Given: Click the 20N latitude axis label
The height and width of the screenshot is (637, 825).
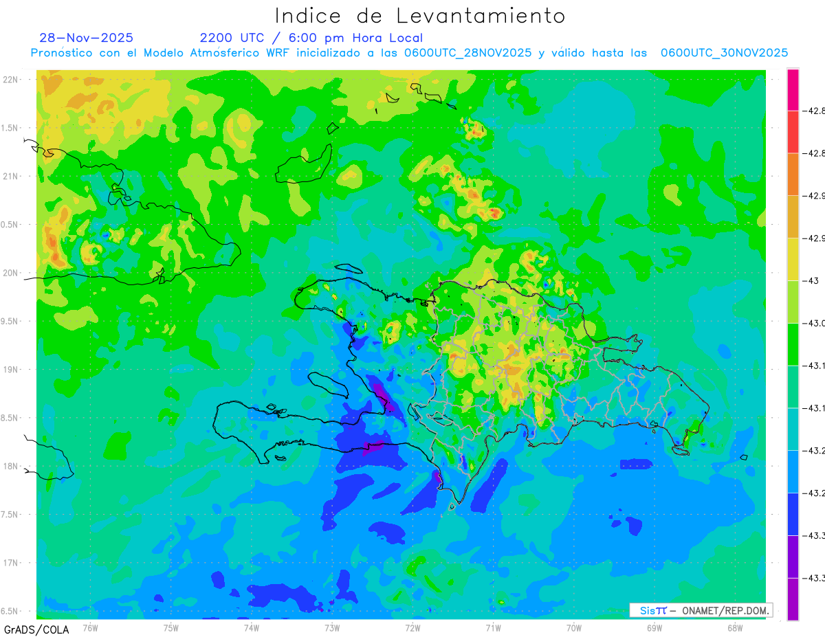Looking at the screenshot, I should [x=12, y=273].
